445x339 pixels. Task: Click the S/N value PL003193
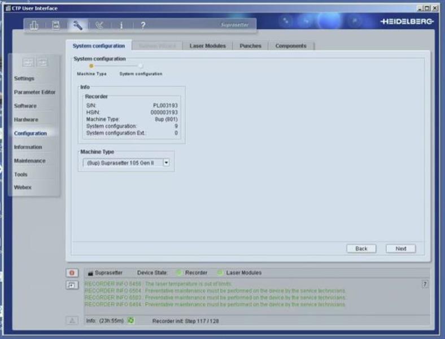pyautogui.click(x=165, y=106)
